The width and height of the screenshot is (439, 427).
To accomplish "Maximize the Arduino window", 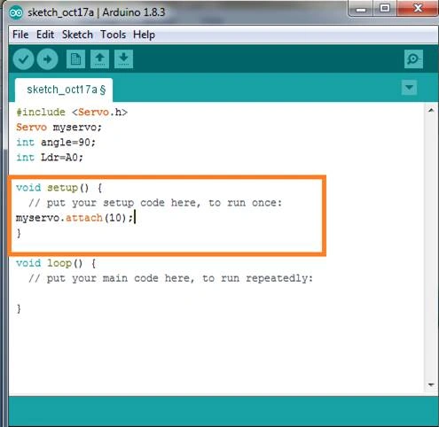I will pos(385,9).
